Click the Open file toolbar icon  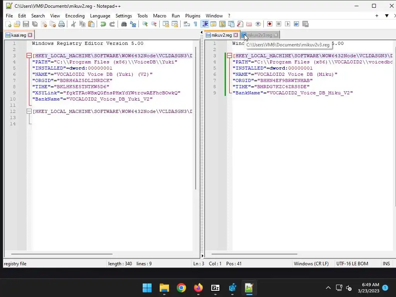point(17,24)
